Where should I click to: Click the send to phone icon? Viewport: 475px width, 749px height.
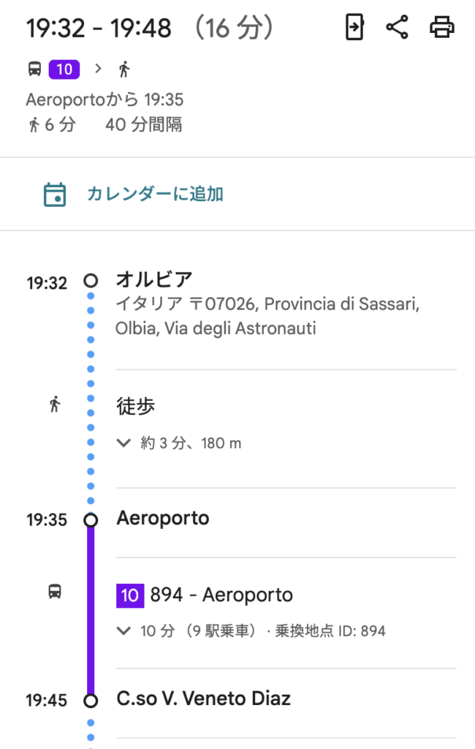click(354, 28)
